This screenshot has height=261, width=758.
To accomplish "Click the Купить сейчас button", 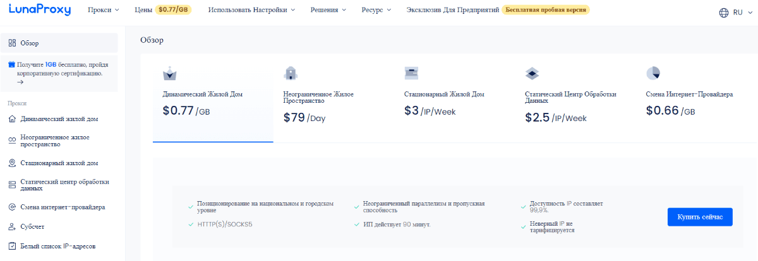I will click(x=700, y=217).
